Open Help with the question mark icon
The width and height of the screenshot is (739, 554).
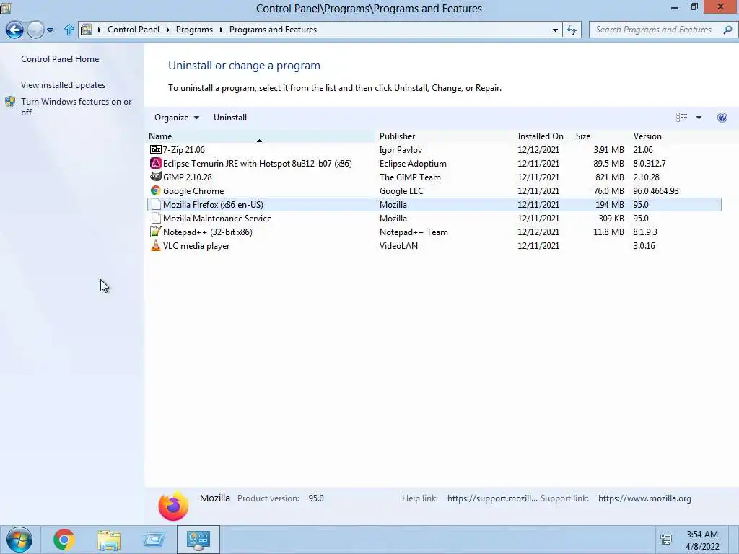722,118
